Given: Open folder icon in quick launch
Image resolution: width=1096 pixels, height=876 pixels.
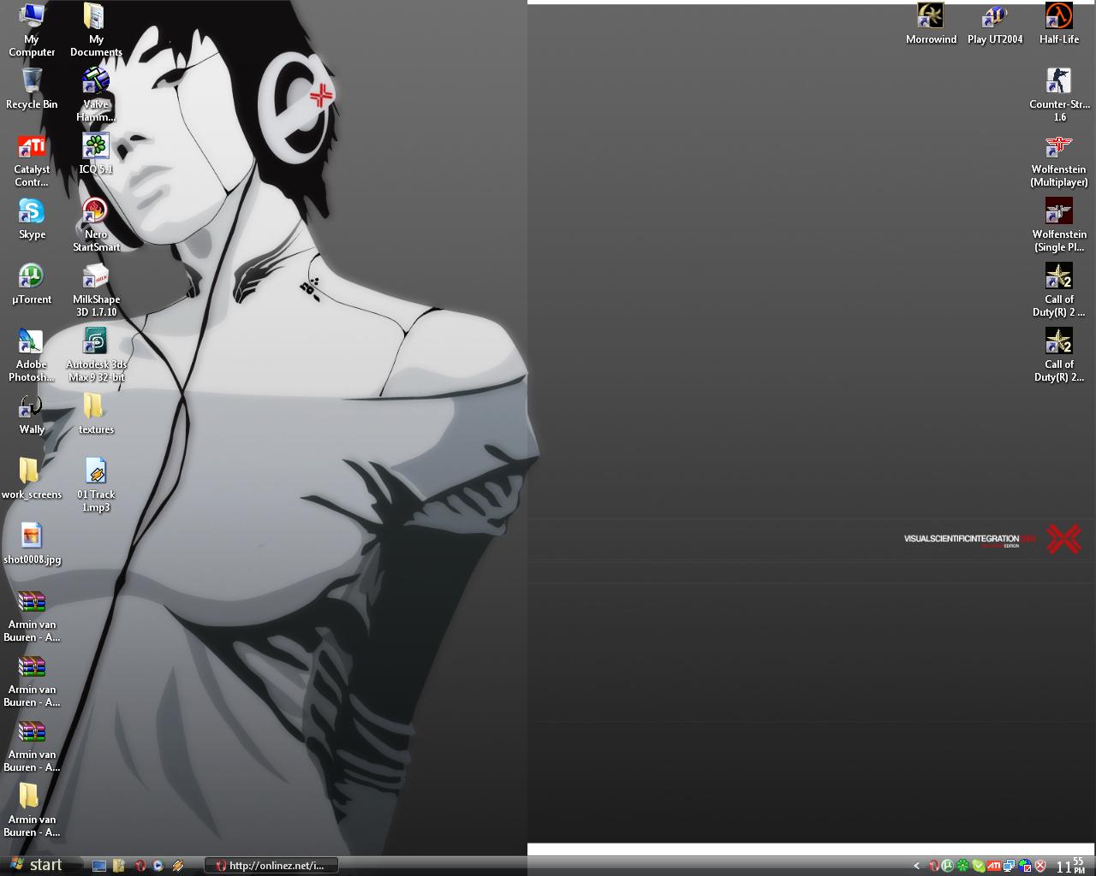Looking at the screenshot, I should pyautogui.click(x=119, y=866).
